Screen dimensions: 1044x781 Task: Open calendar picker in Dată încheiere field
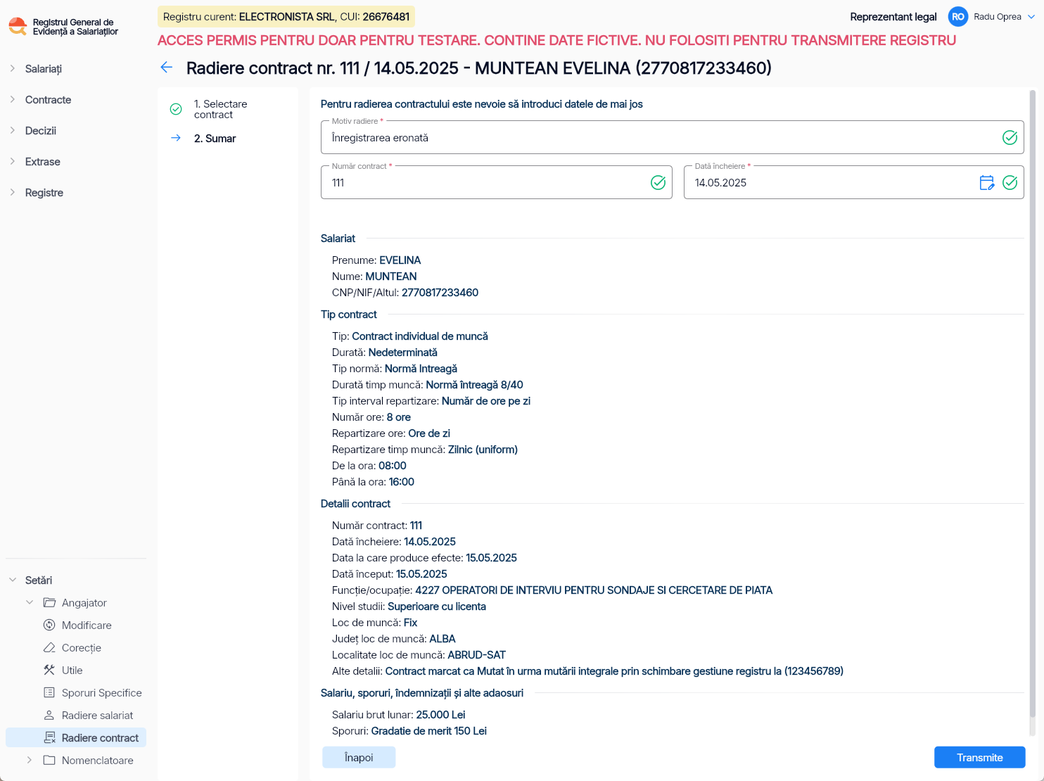[987, 183]
